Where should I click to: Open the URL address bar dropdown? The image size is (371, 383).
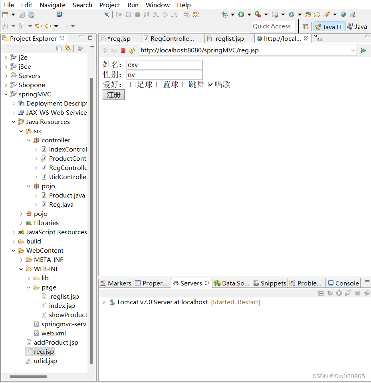[353, 50]
